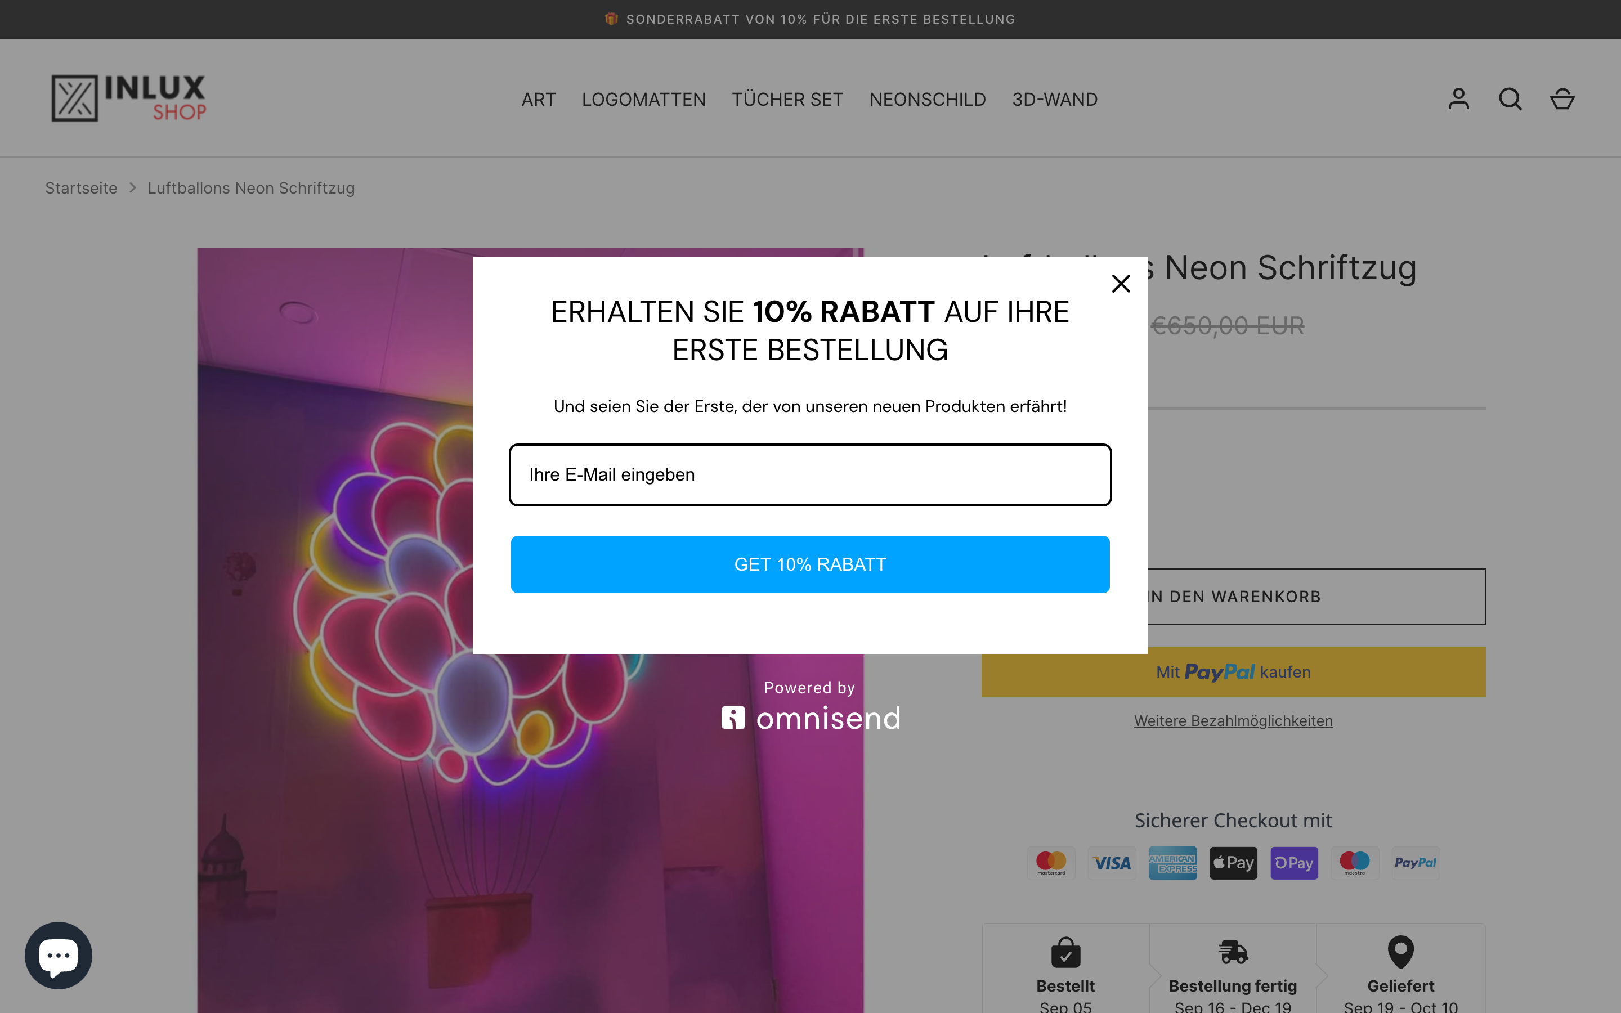Open the 3D-WAND category
Viewport: 1621px width, 1013px height.
[x=1054, y=99]
